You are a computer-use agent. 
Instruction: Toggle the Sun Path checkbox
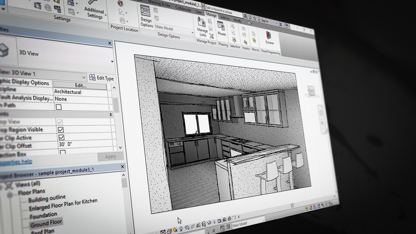coord(59,107)
